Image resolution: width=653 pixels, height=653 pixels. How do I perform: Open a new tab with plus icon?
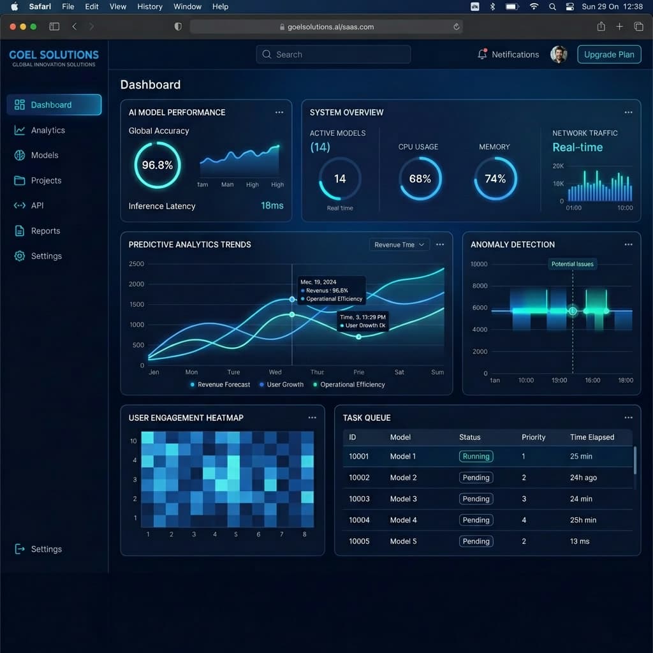pos(619,27)
